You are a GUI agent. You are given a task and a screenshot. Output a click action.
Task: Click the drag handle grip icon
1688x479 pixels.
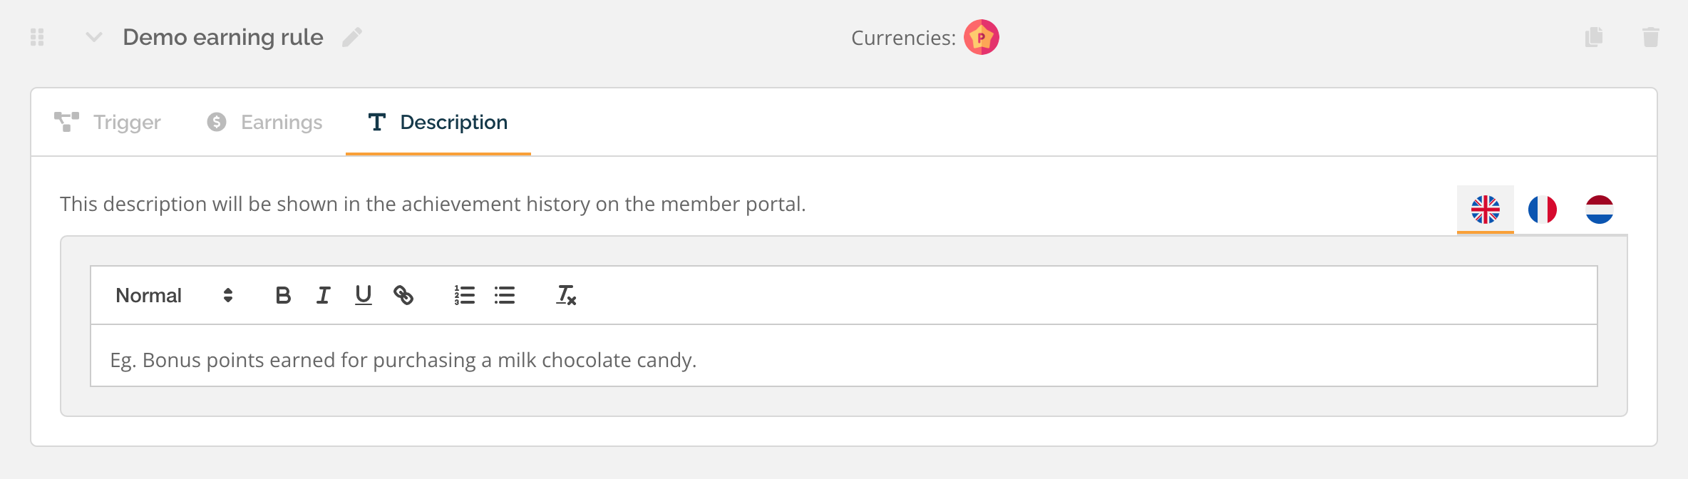37,37
